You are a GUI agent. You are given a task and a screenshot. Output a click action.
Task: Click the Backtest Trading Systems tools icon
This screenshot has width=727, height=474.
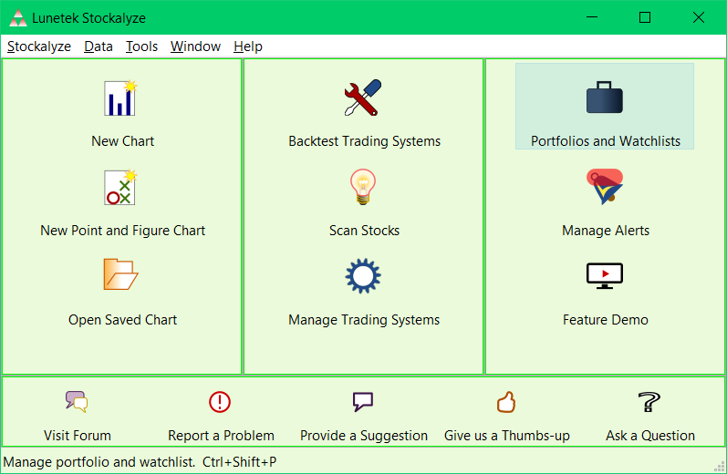coord(363,98)
